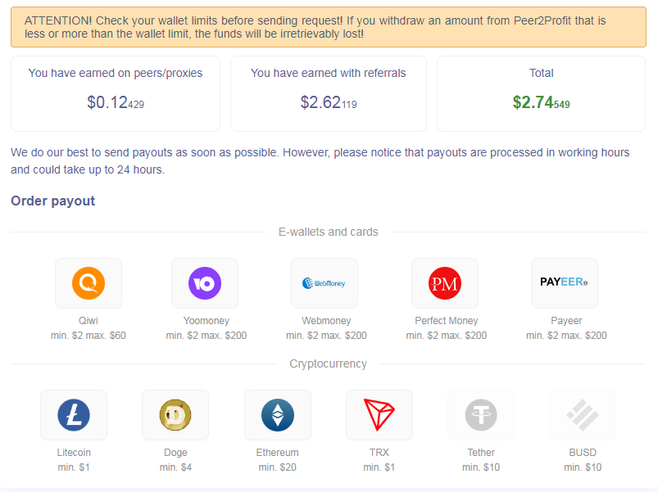Click the ATTENTION warning banner
The image size is (658, 492).
tap(329, 27)
